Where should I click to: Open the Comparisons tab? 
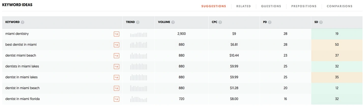pos(340,6)
